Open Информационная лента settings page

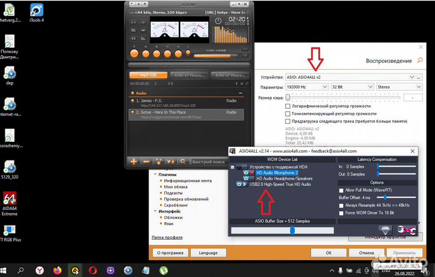pos(187,180)
